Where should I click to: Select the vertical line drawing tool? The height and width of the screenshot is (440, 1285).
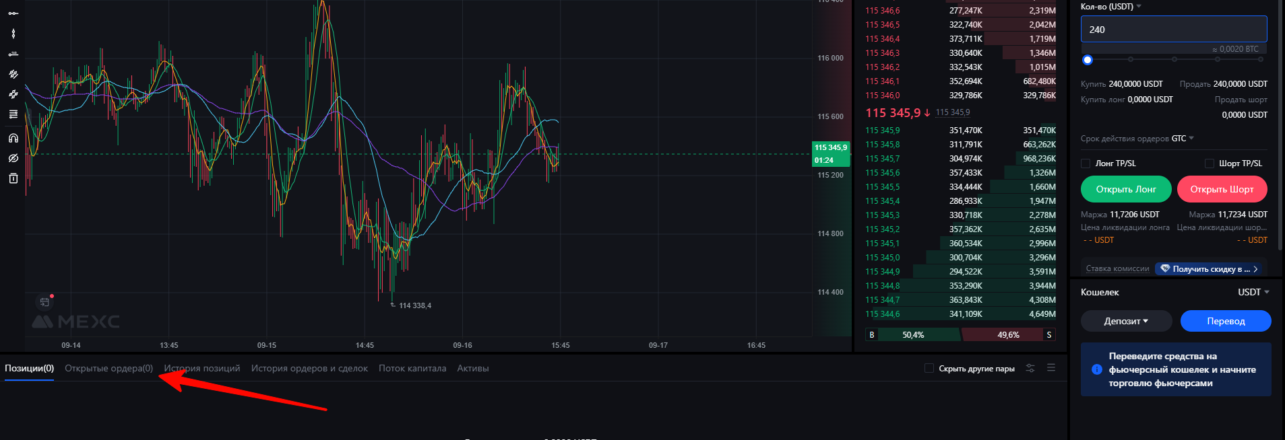tap(13, 34)
